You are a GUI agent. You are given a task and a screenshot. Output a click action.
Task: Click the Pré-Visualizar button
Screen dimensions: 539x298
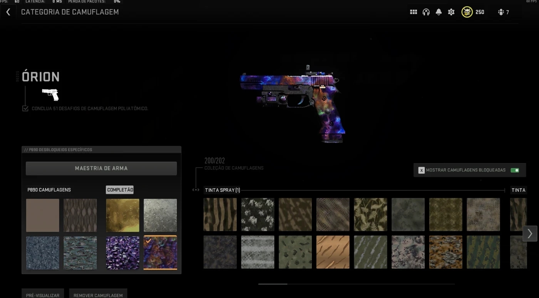point(43,294)
